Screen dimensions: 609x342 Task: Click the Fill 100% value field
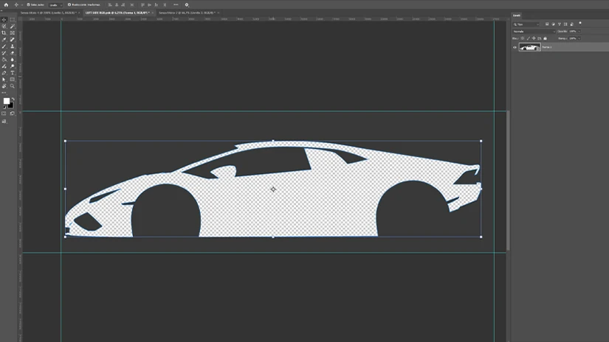coord(573,38)
